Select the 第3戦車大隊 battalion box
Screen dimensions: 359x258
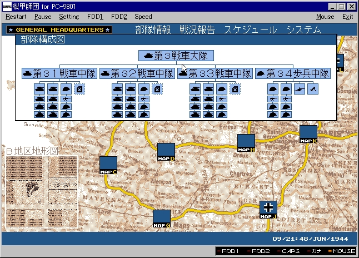[x=176, y=56]
